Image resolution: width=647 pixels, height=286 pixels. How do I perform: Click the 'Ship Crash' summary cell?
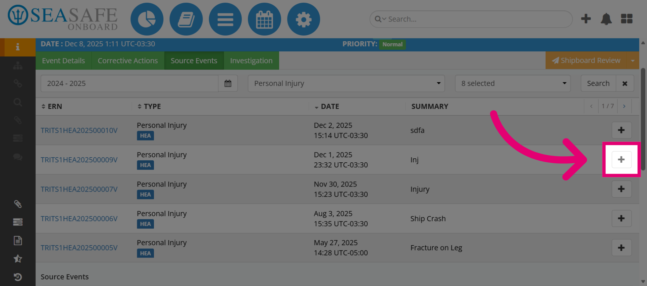point(428,218)
